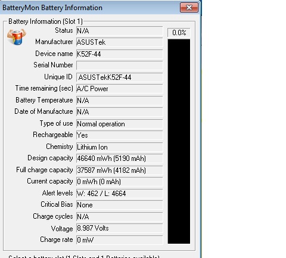Click the Current capacity label
Image resolution: width=286 pixels, height=258 pixels.
point(50,181)
